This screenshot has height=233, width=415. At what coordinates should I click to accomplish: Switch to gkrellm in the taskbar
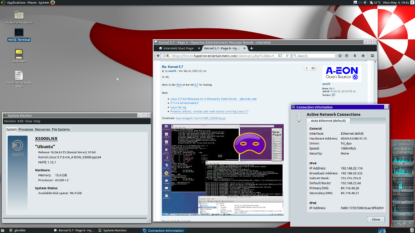[17, 230]
